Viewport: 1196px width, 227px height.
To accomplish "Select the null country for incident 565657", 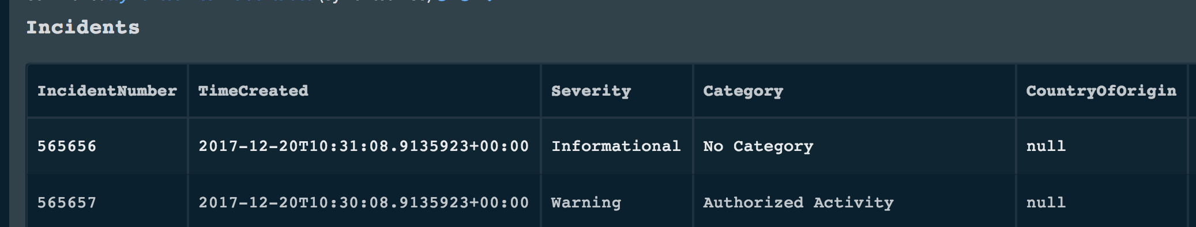I will click(1046, 203).
